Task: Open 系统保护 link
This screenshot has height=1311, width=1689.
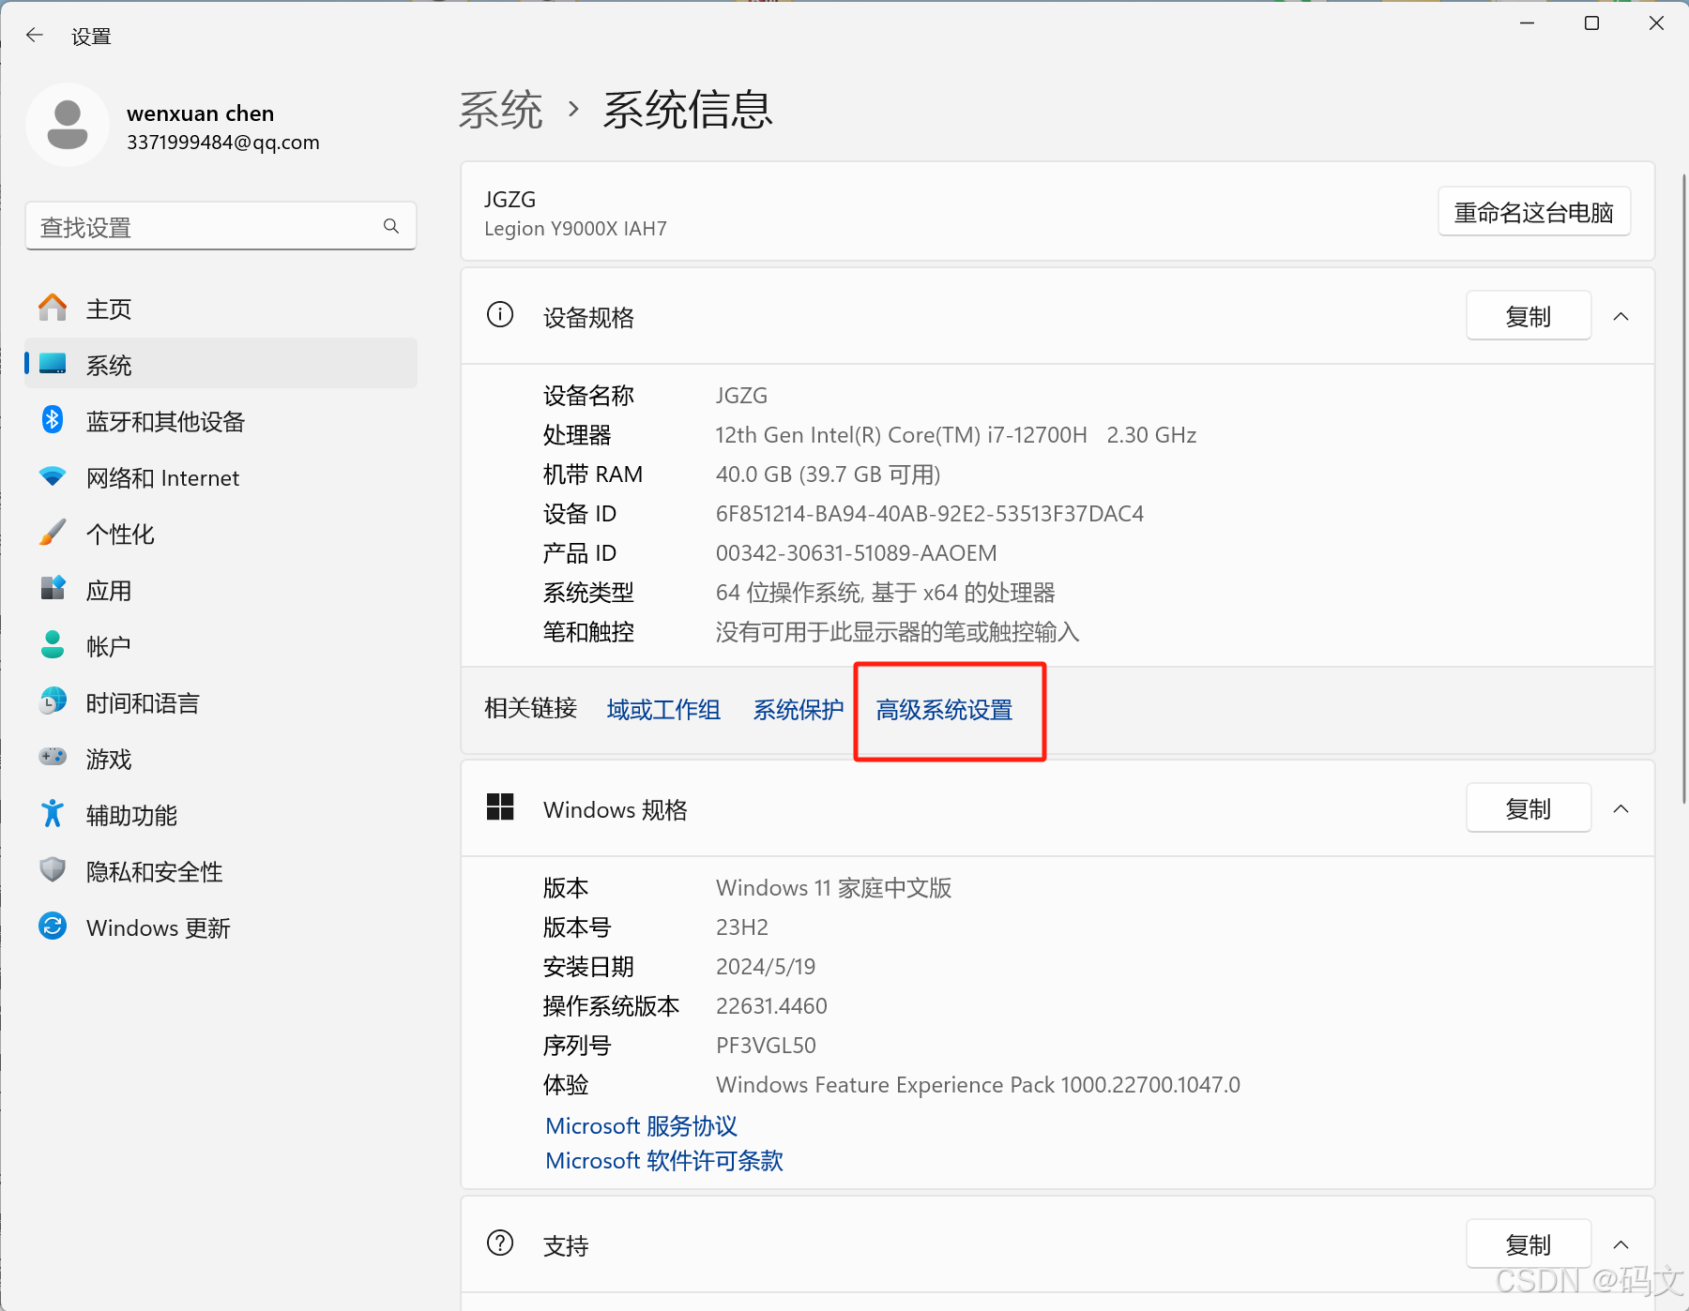Action: [799, 710]
